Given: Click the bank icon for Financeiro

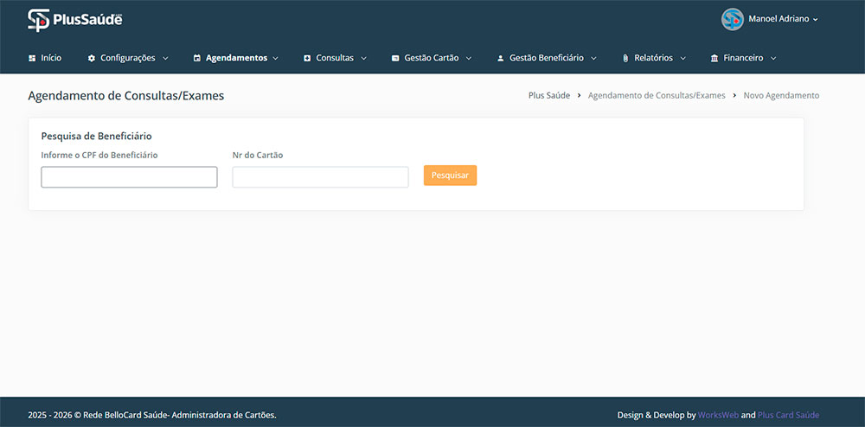Looking at the screenshot, I should pos(714,58).
